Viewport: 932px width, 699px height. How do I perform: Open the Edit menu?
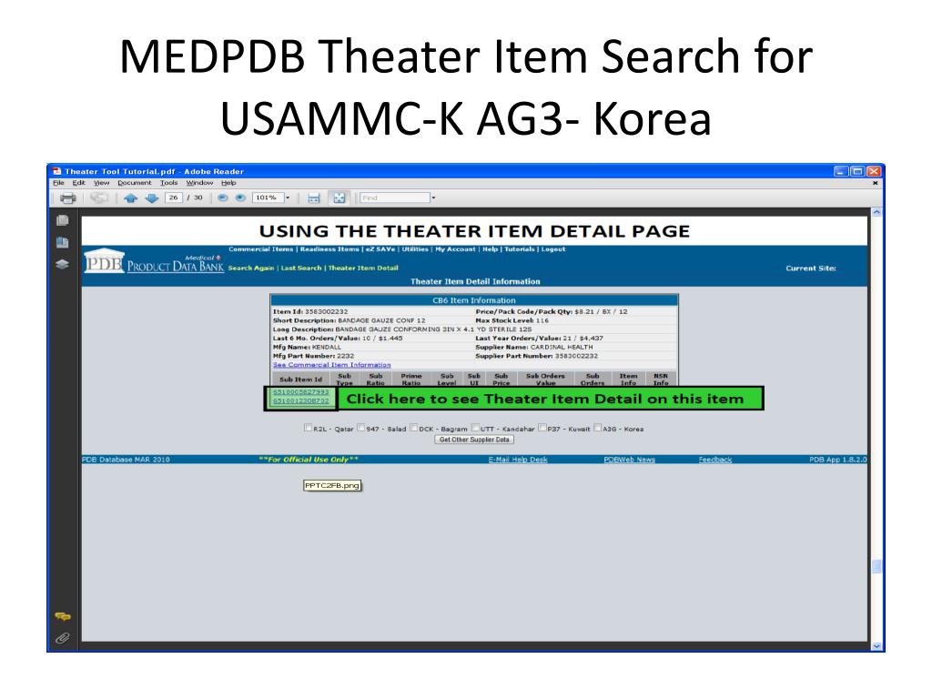[x=79, y=183]
